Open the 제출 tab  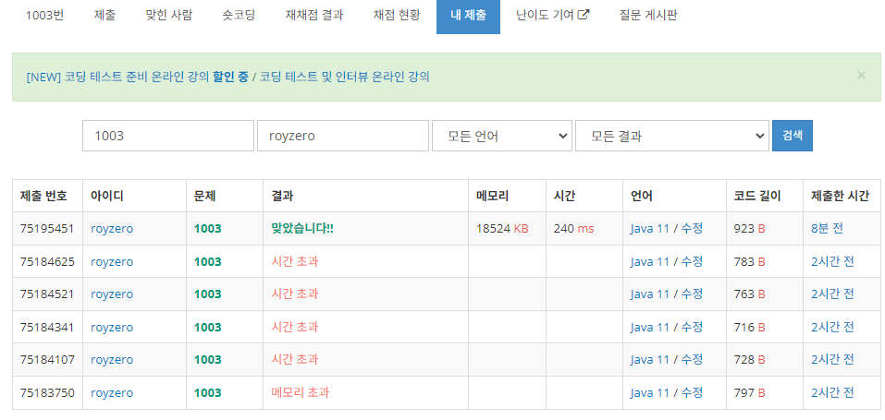[104, 15]
